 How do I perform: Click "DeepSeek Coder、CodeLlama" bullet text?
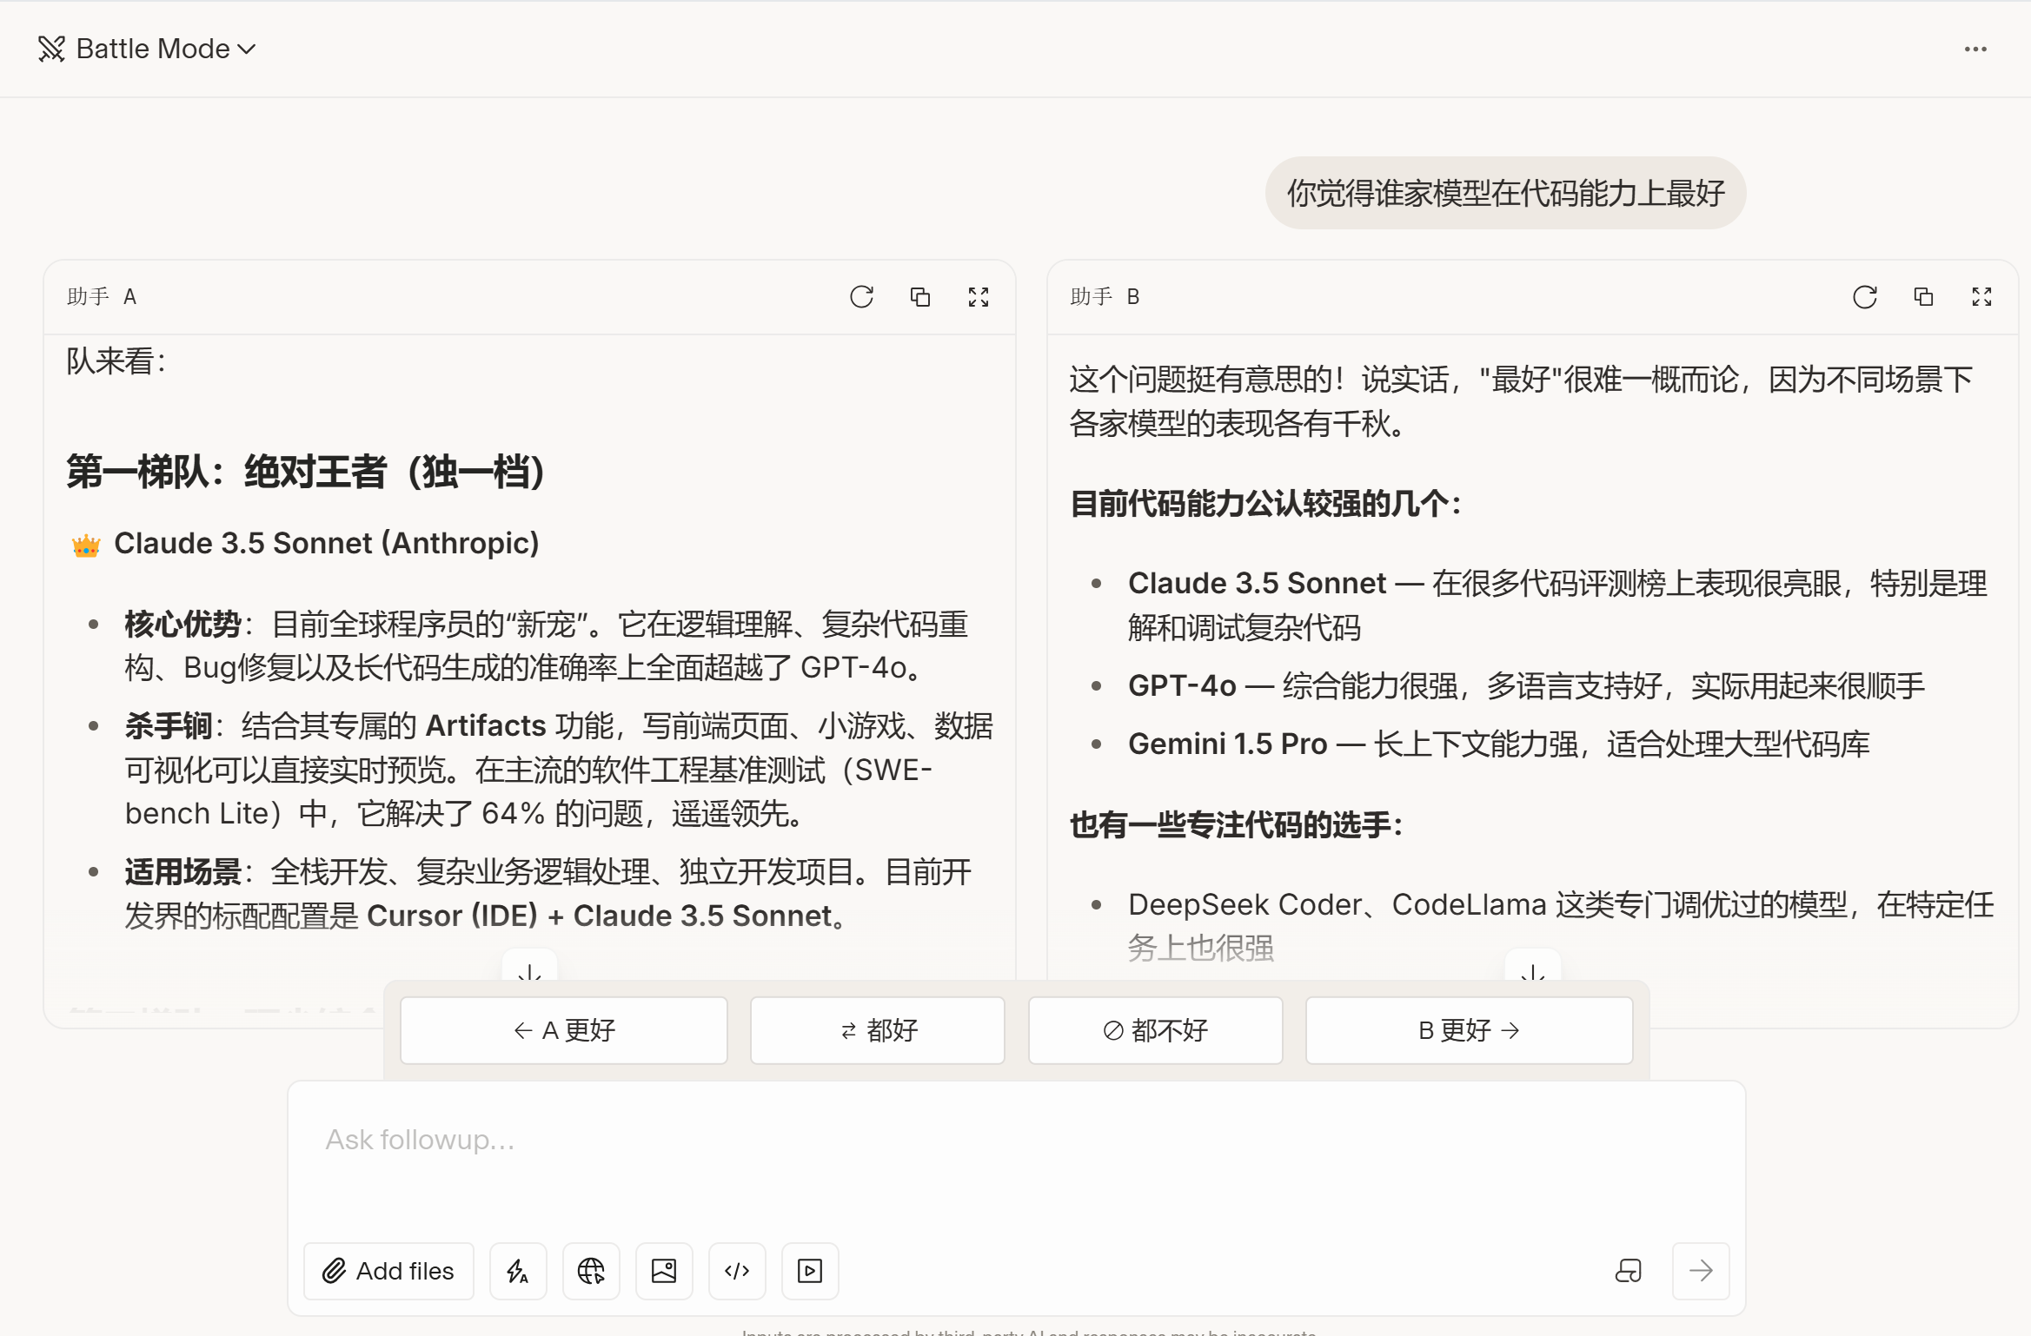coord(1337,904)
